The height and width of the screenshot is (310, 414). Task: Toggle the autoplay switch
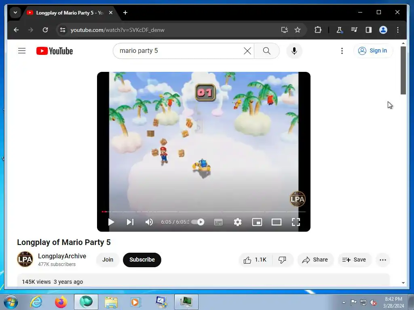tap(198, 222)
